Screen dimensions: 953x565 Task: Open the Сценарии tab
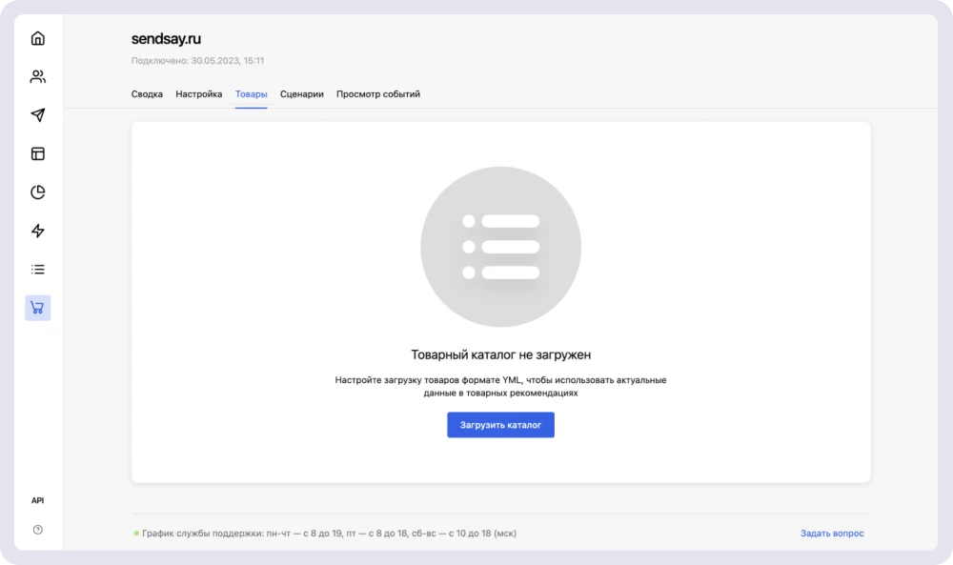click(x=302, y=94)
